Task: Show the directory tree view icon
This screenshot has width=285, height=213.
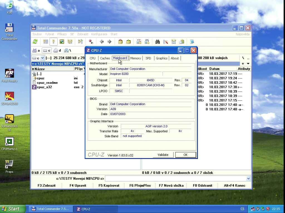Action: click(x=70, y=42)
